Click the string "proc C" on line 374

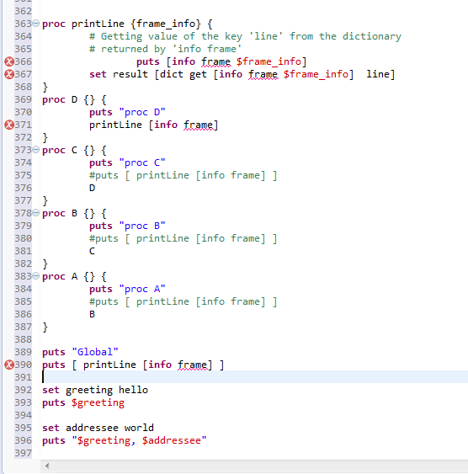tap(142, 163)
